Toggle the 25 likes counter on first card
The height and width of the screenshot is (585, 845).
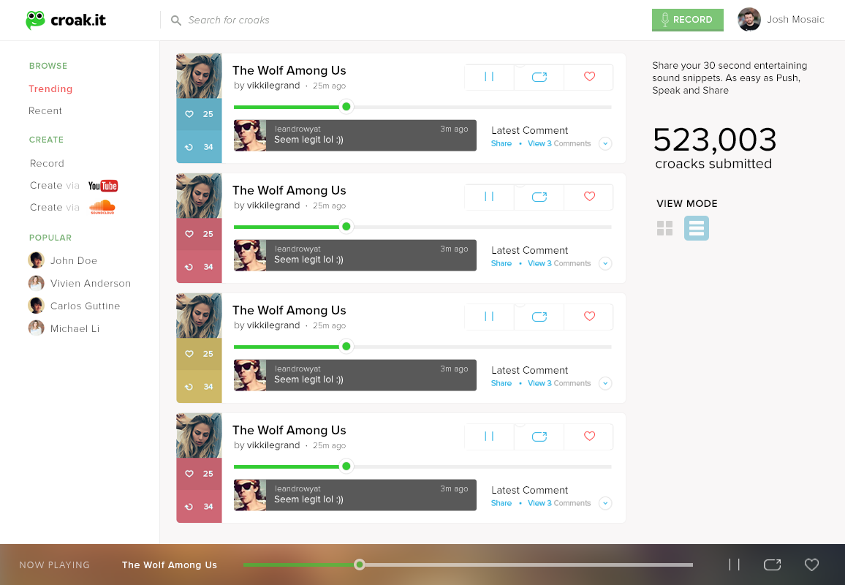[x=199, y=115]
